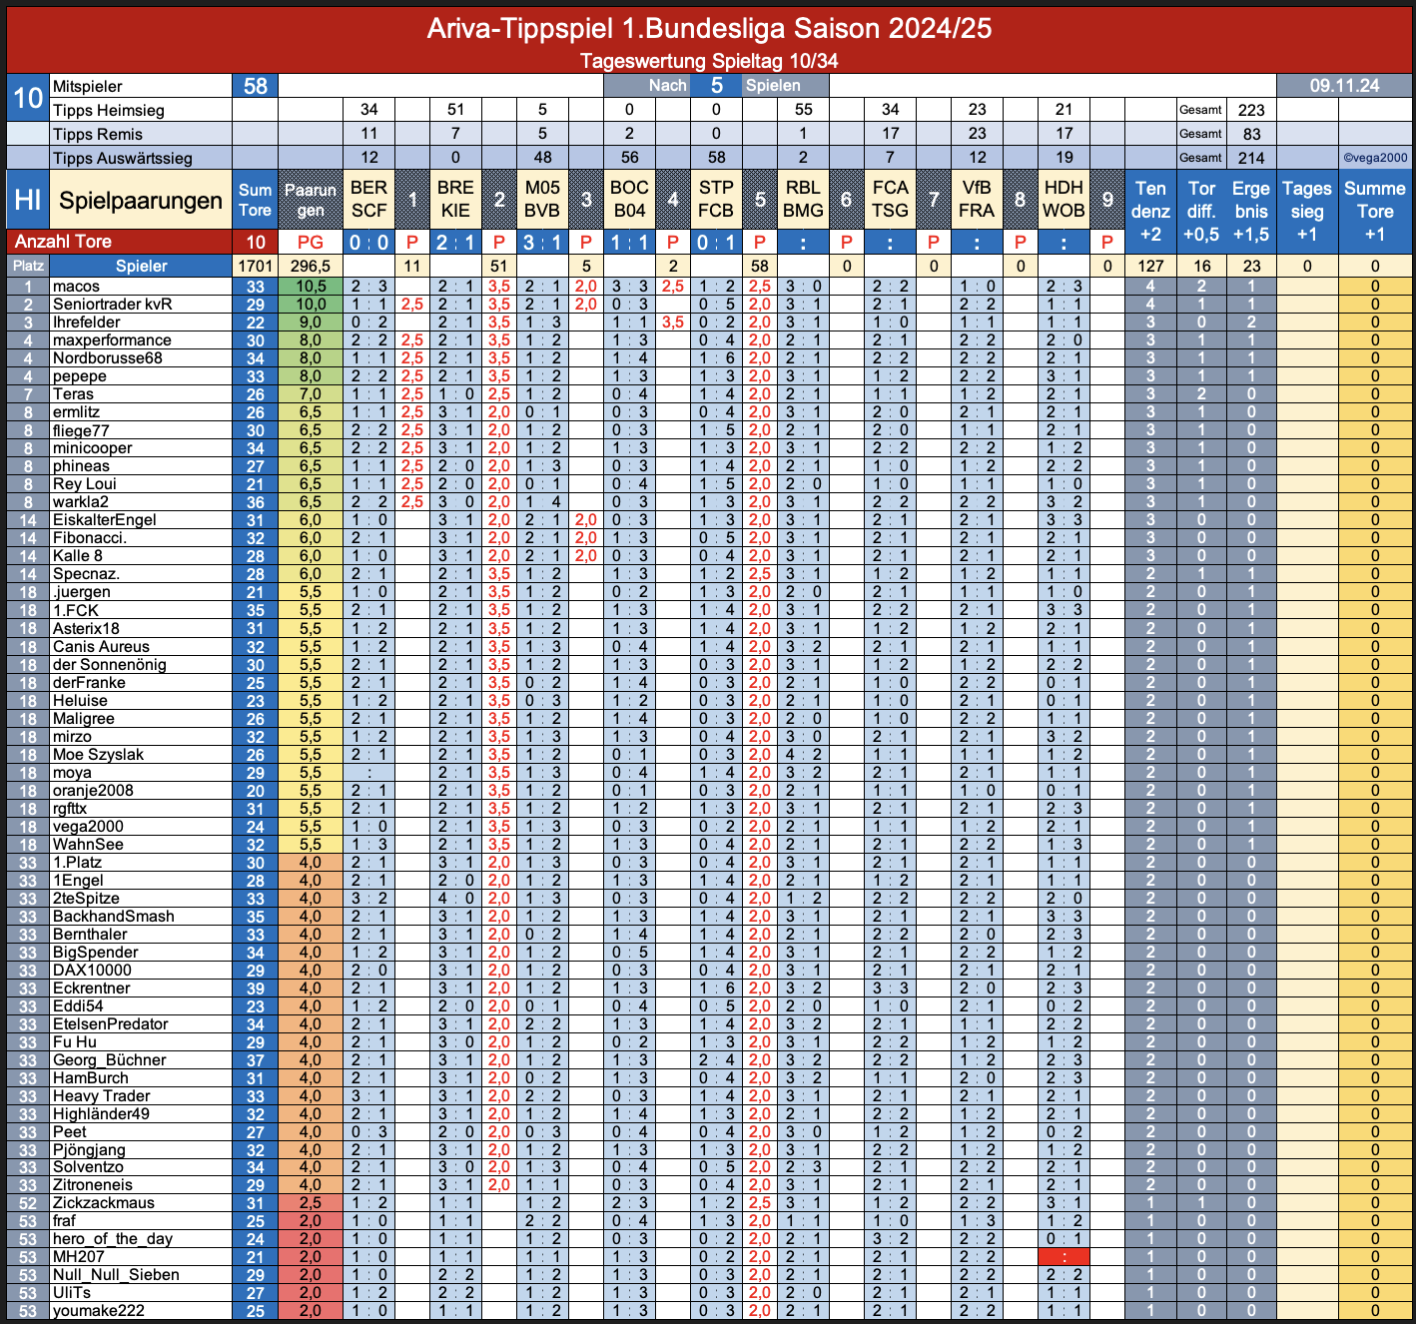The height and width of the screenshot is (1324, 1416).
Task: Select player name Null_Null_Sieben
Action: 116,1275
